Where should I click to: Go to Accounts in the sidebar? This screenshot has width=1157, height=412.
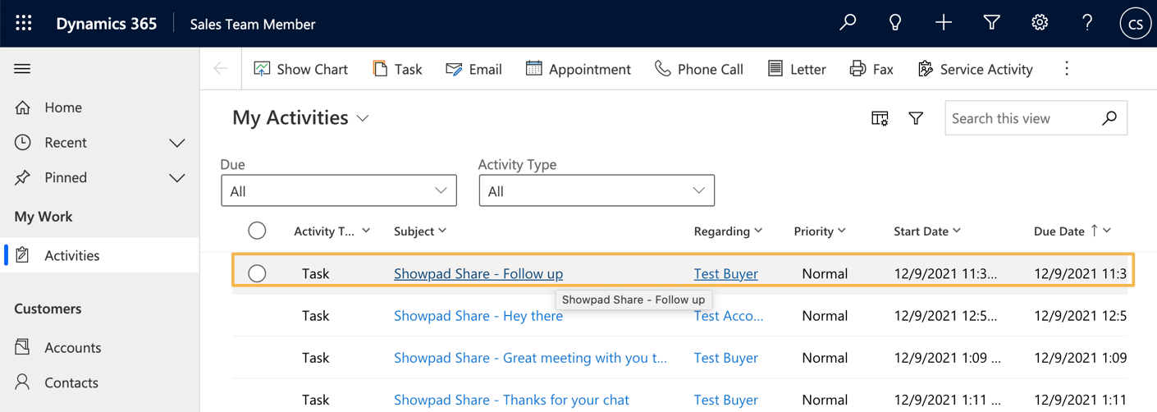72,347
